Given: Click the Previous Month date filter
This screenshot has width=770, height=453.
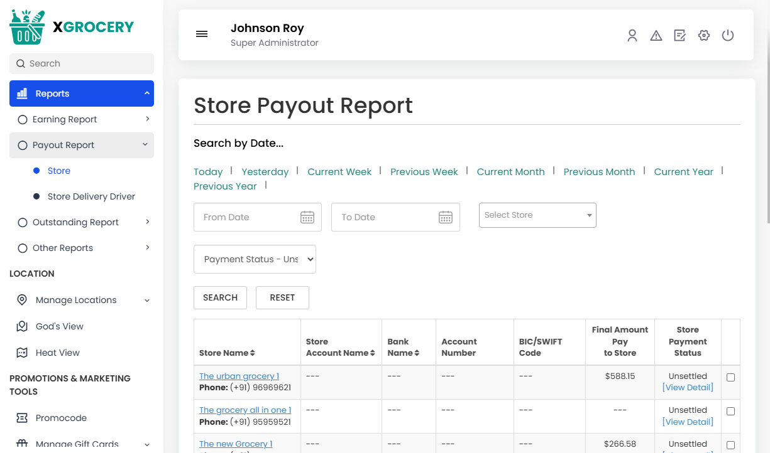Looking at the screenshot, I should [599, 171].
